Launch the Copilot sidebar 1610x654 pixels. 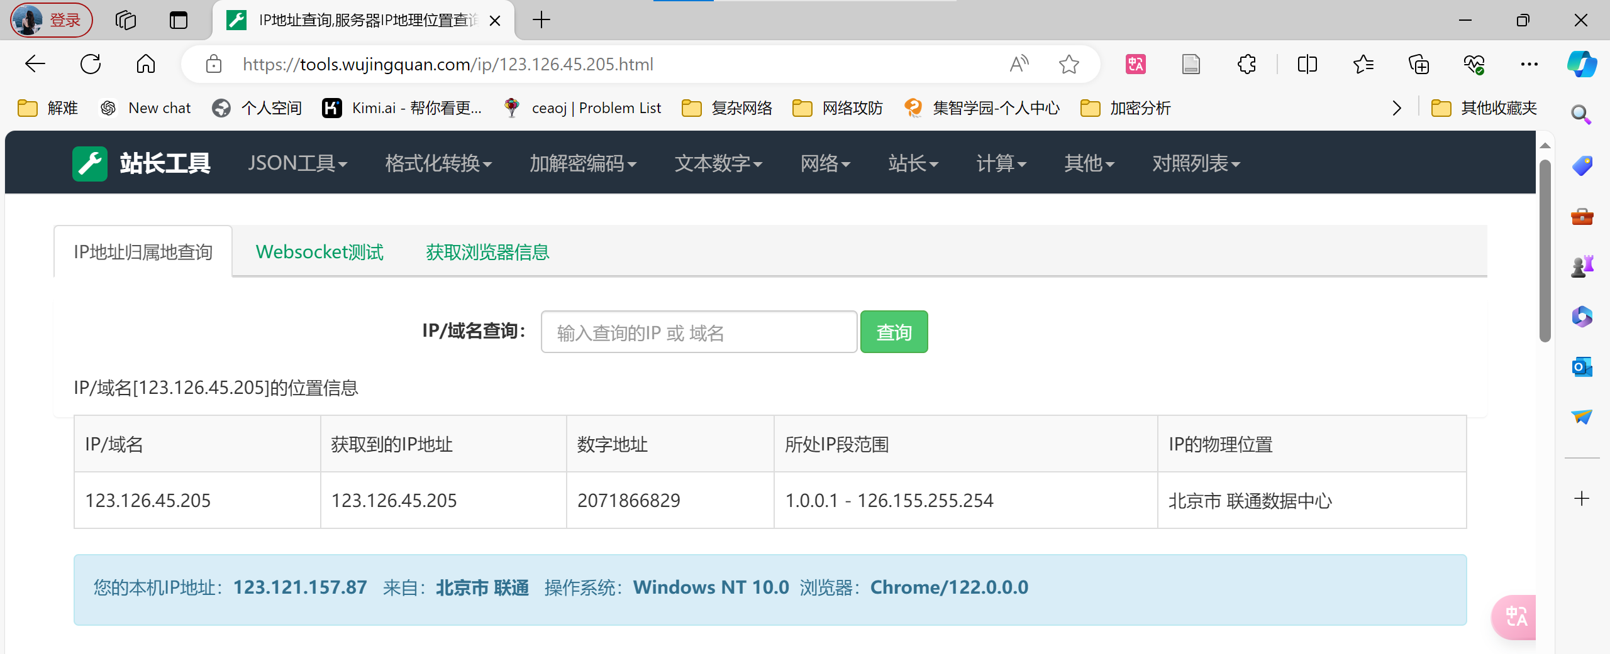pos(1582,64)
